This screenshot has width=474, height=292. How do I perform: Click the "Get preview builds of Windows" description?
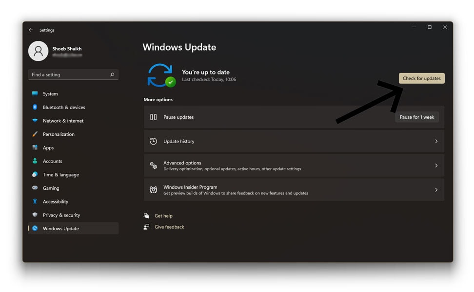[236, 193]
